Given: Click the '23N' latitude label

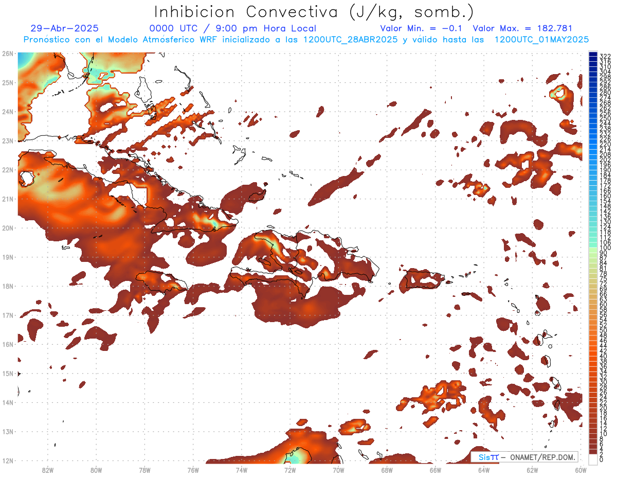Looking at the screenshot, I should click(x=8, y=140).
